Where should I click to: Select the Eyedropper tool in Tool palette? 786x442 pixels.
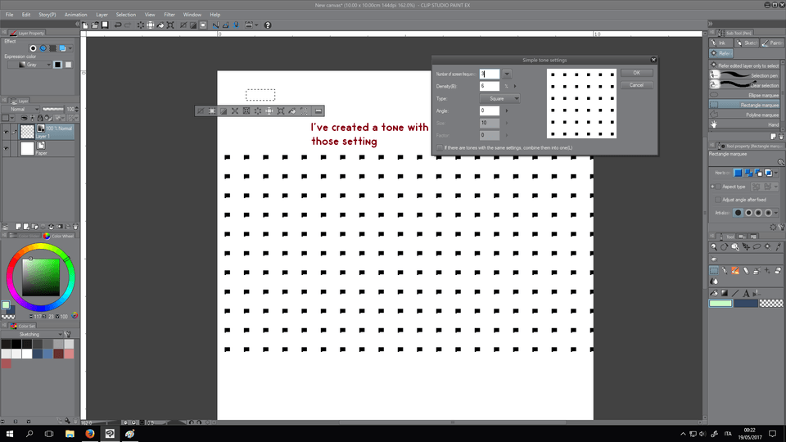779,246
